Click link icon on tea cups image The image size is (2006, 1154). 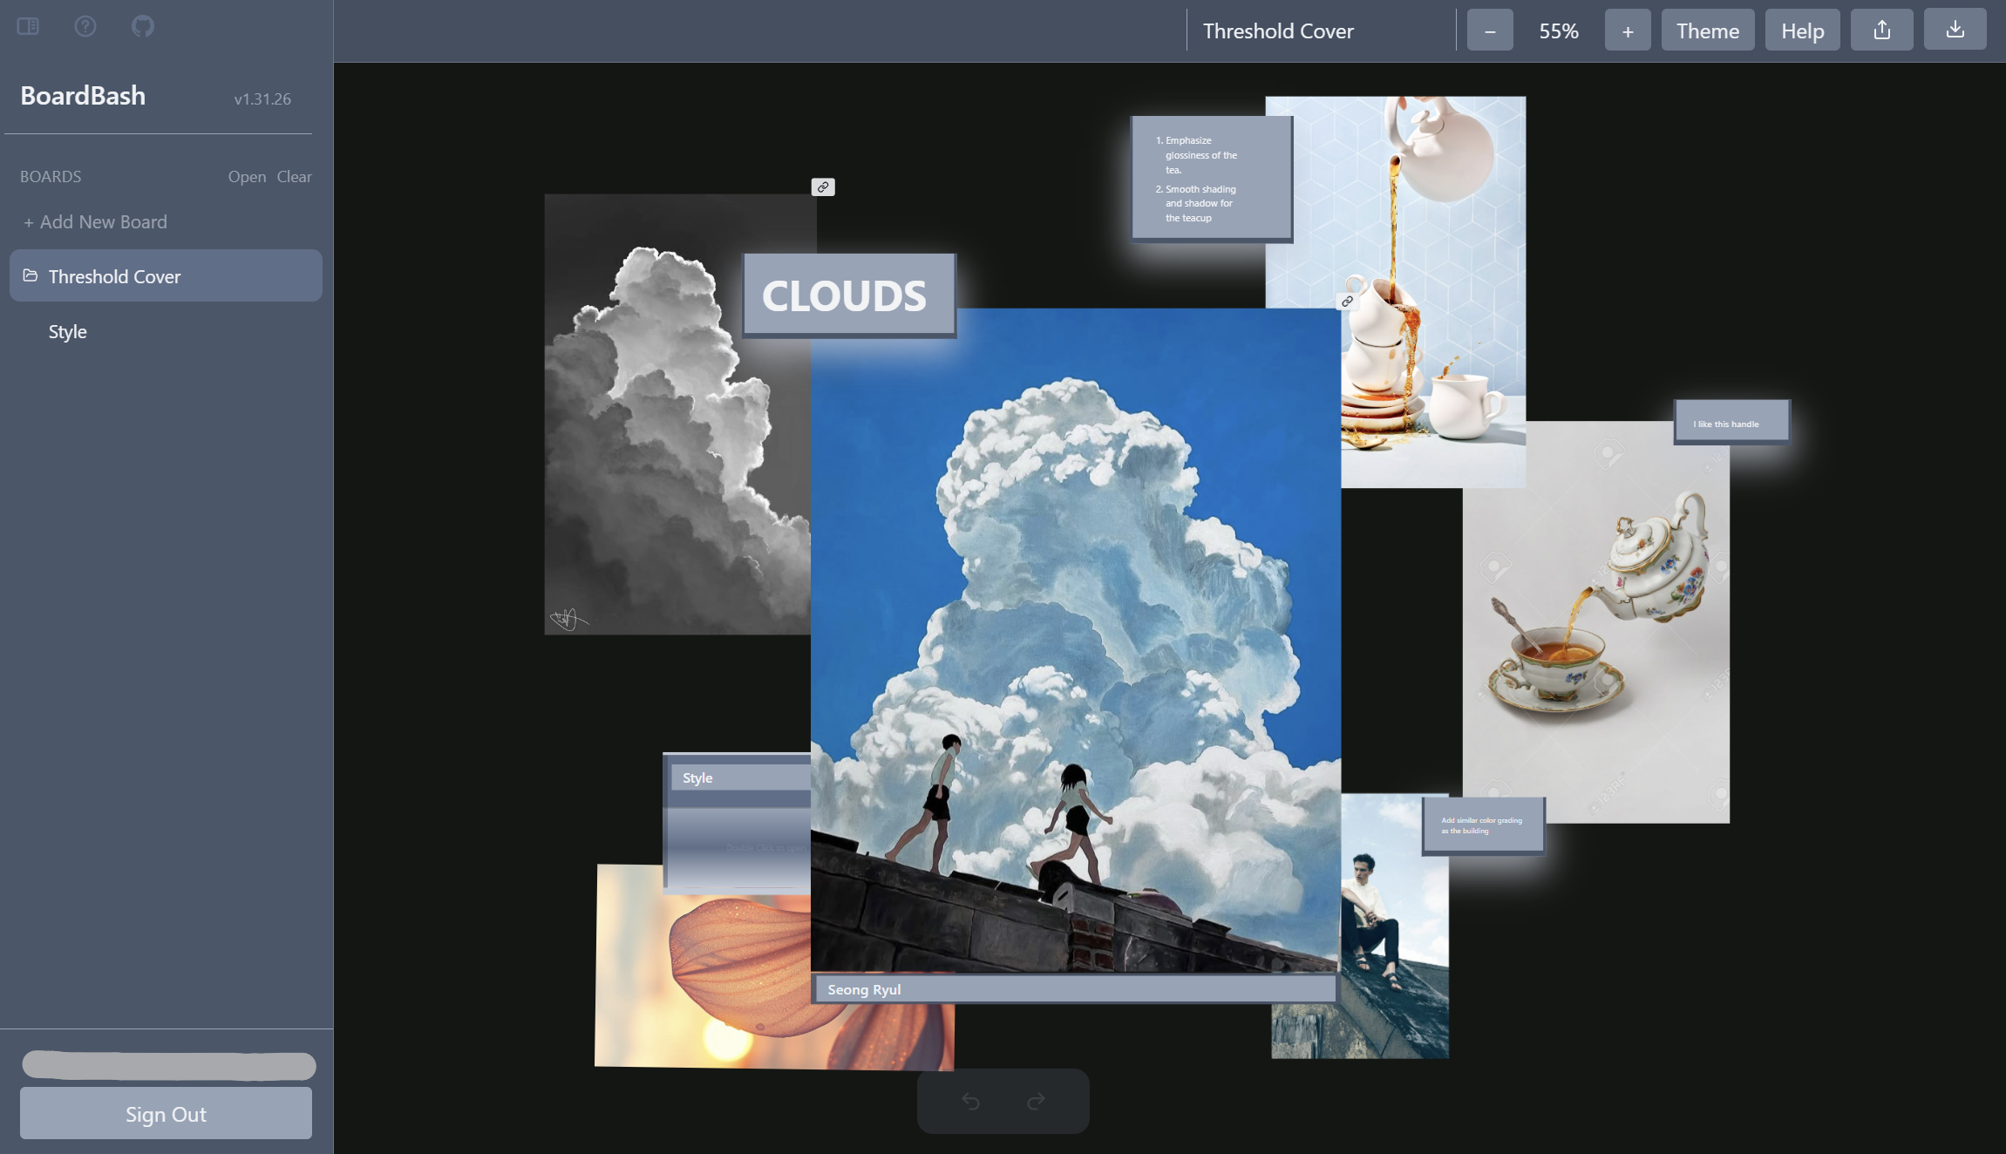(1348, 302)
